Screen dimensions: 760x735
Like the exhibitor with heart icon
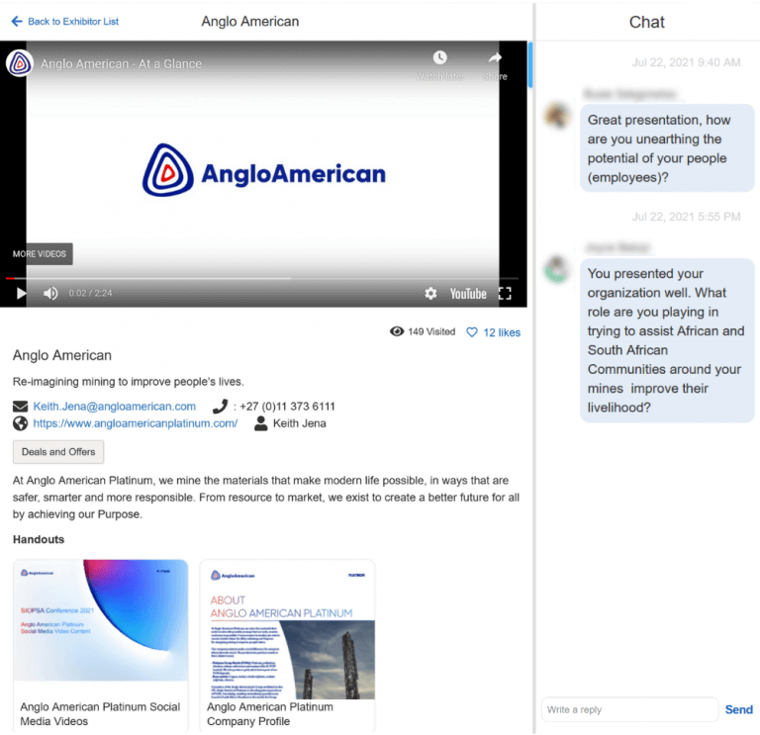tap(472, 332)
